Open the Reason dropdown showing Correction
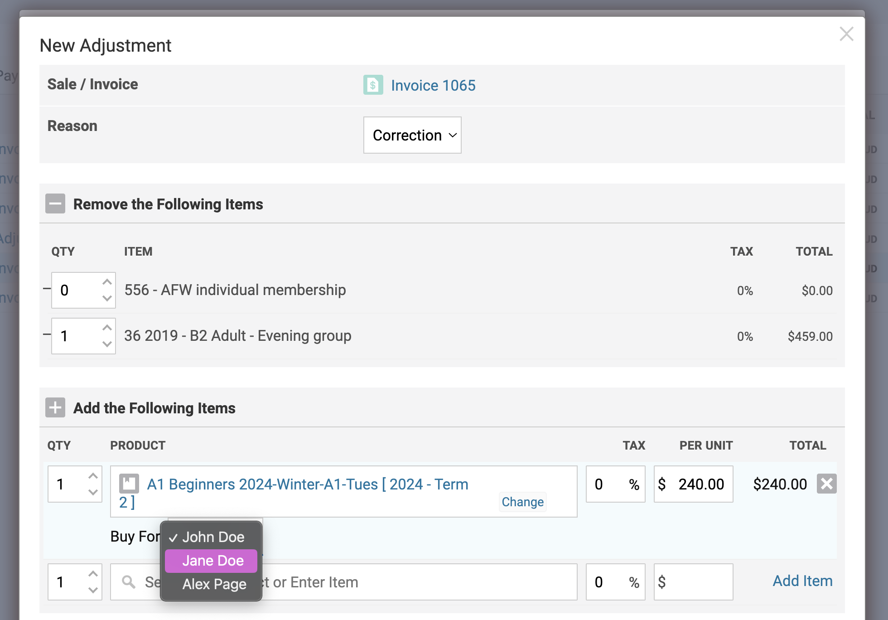Viewport: 888px width, 620px height. (412, 135)
